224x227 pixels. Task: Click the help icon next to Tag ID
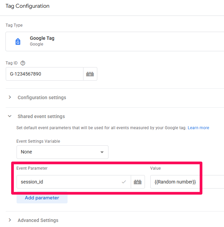23,63
